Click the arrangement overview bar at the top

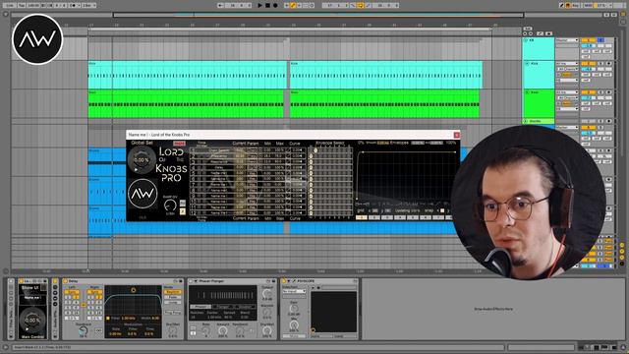pos(308,15)
